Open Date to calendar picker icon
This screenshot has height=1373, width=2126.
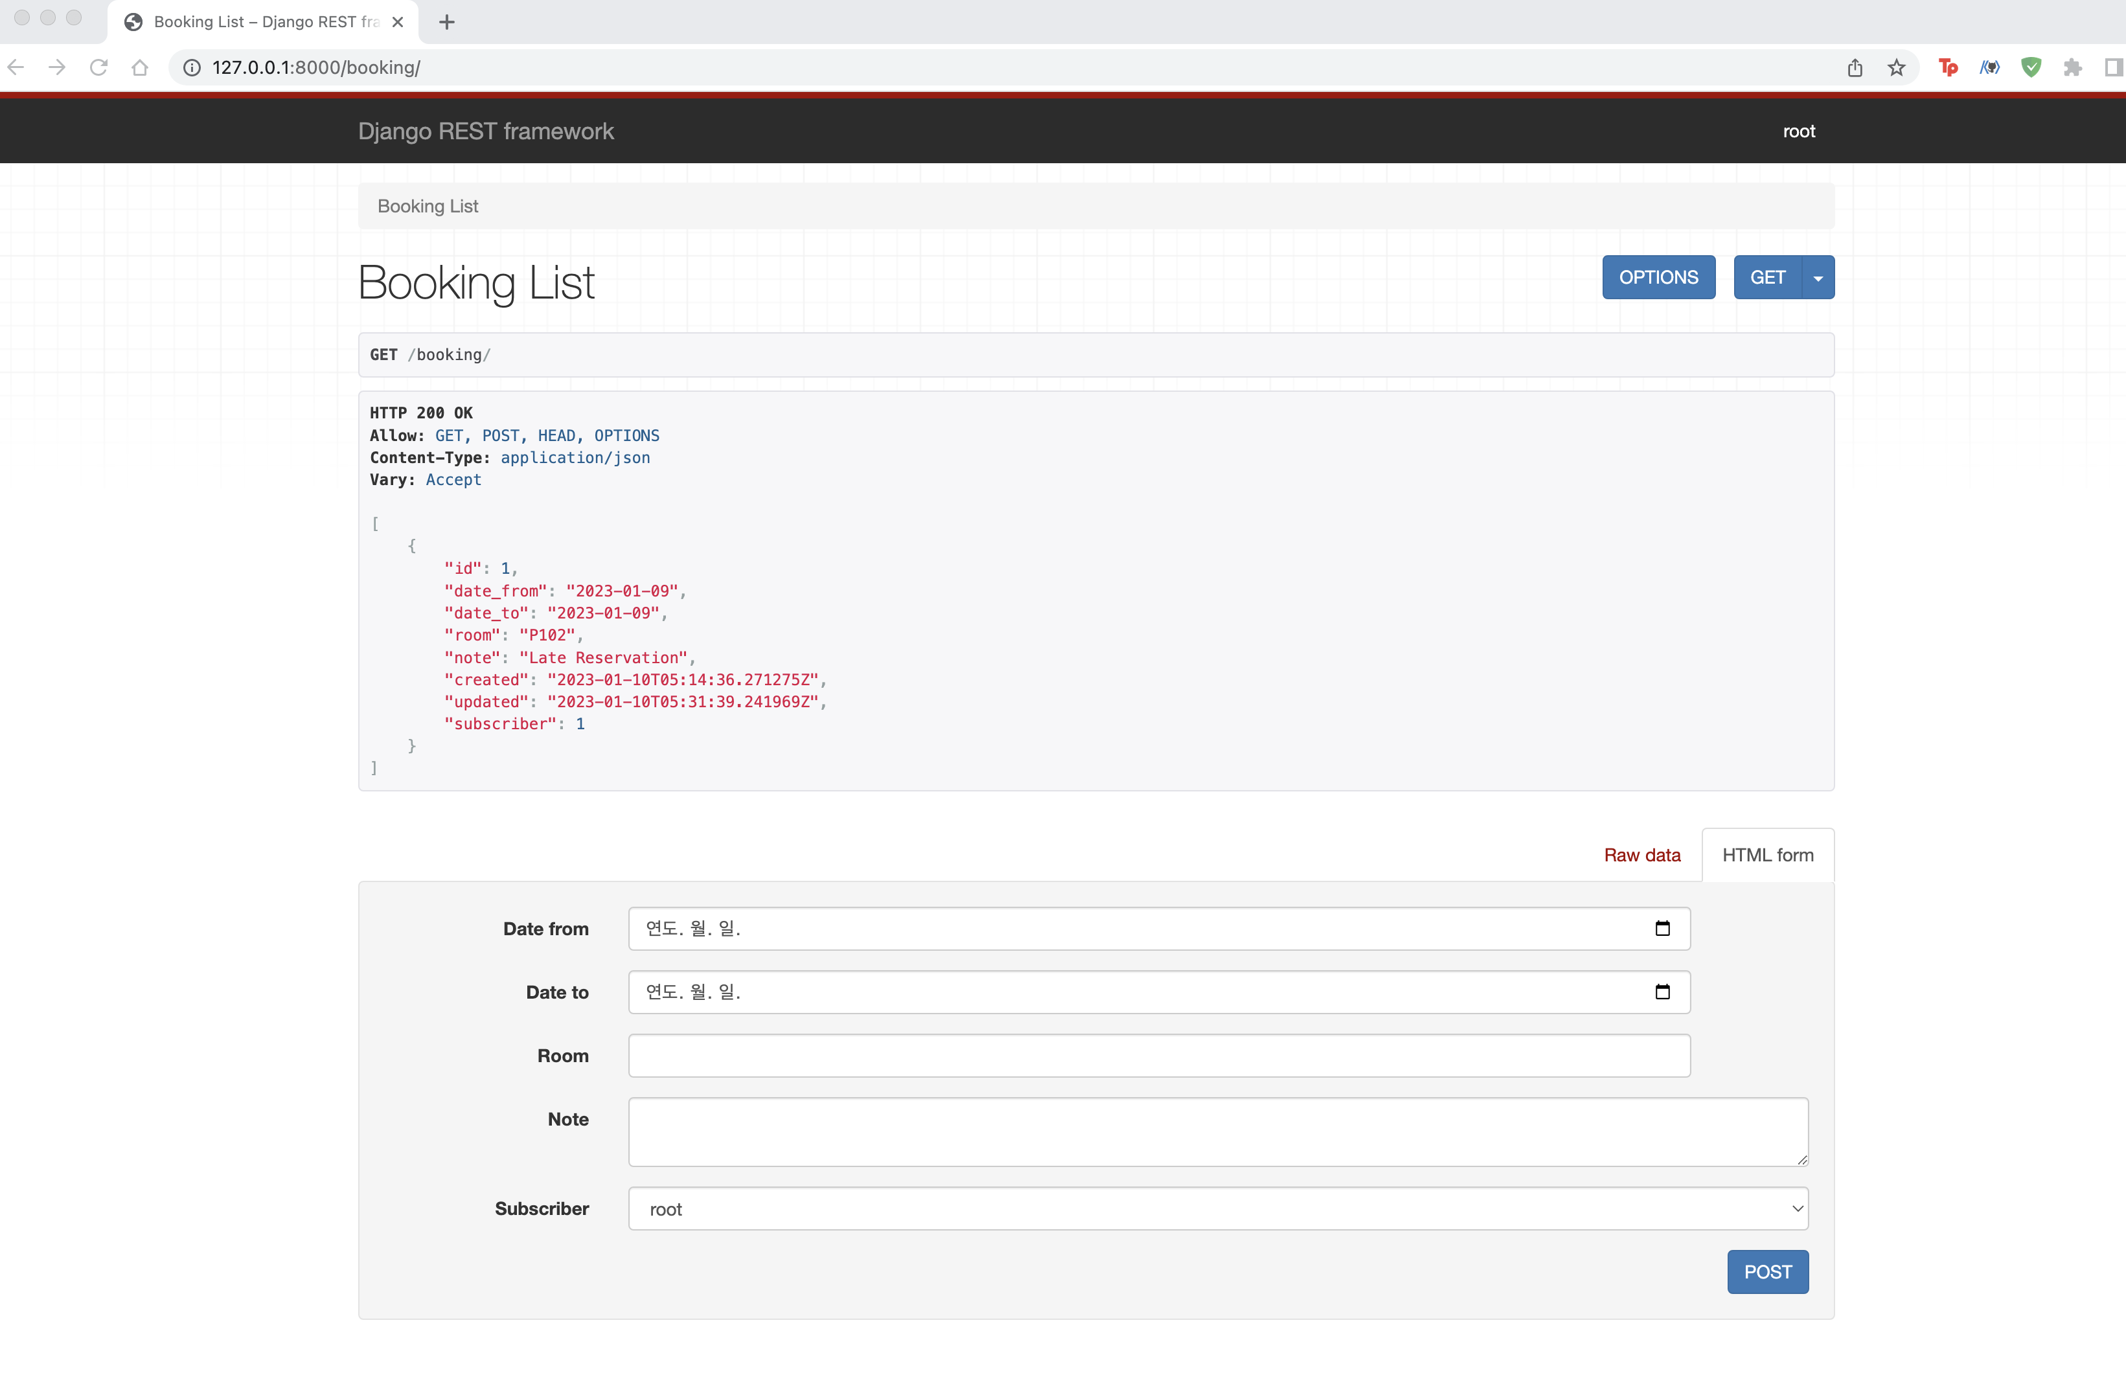(1662, 992)
